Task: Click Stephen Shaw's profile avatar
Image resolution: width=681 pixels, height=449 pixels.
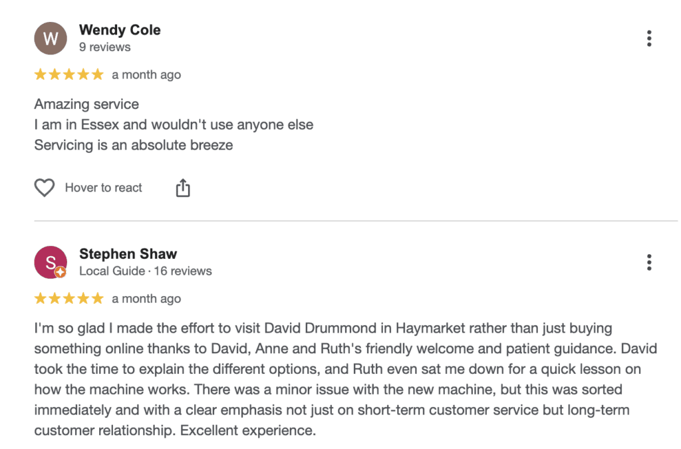Action: coord(51,263)
